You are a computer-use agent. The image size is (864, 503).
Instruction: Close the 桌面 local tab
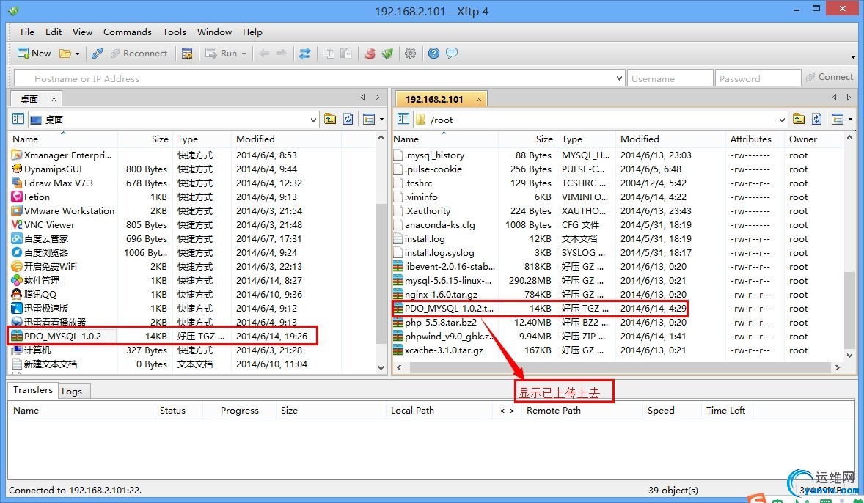click(x=54, y=99)
